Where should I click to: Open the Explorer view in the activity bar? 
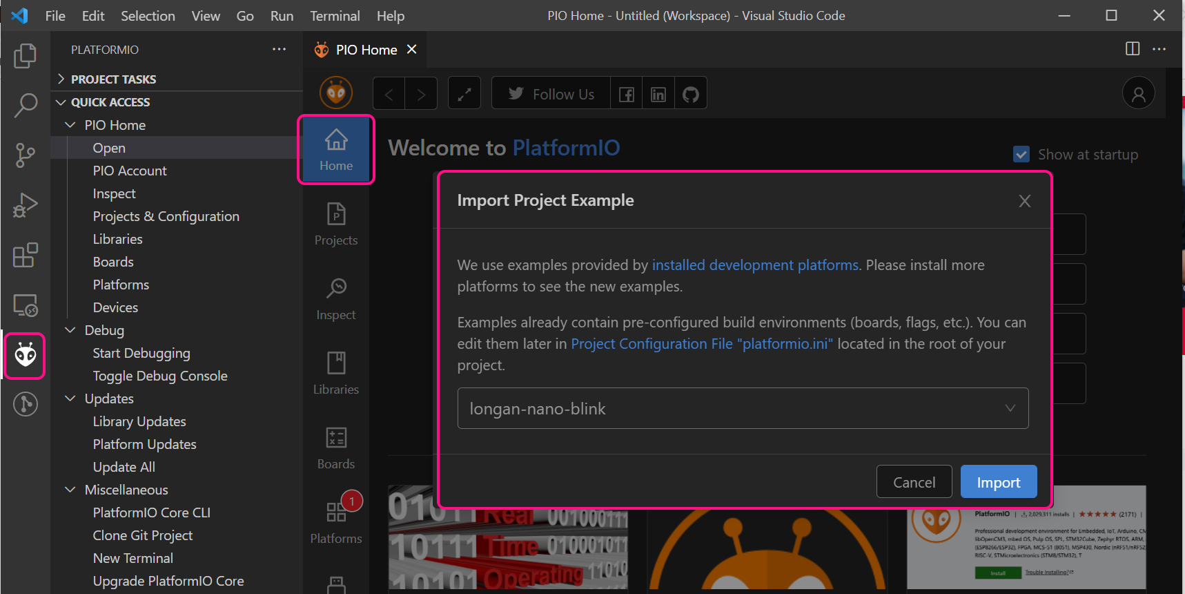pyautogui.click(x=26, y=55)
